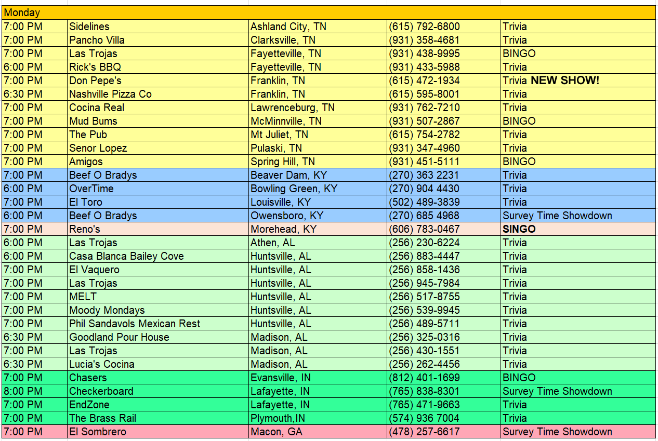Select El Vaquero venue cell
This screenshot has width=658, height=441.
click(158, 270)
